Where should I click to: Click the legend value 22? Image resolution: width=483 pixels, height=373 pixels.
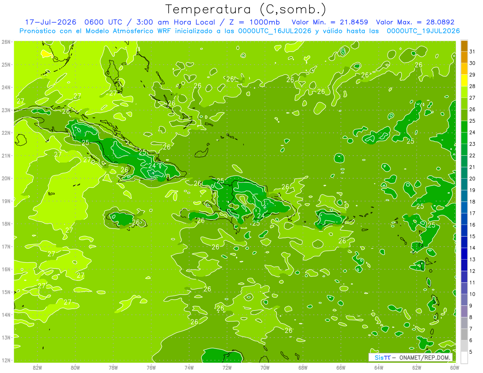(x=473, y=155)
